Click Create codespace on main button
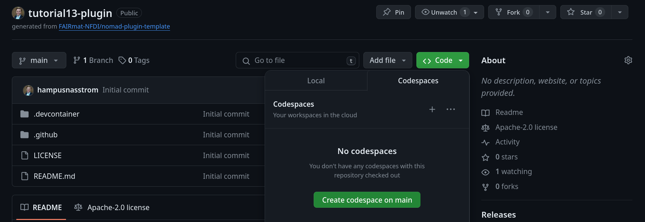 (x=367, y=200)
